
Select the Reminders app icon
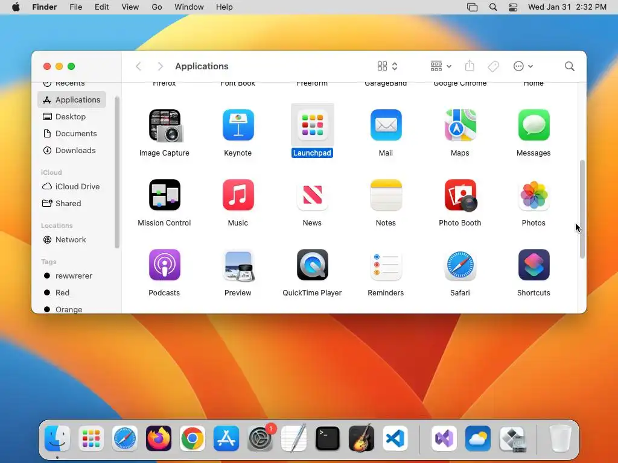[386, 265]
